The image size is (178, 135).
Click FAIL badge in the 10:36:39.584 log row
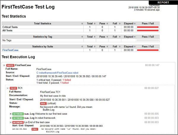click(x=35, y=129)
